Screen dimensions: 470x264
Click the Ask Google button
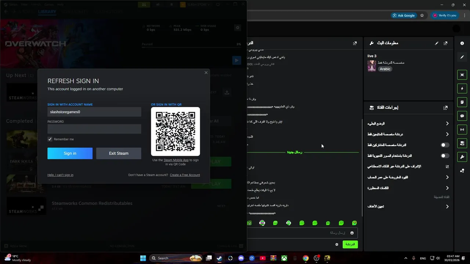404,15
